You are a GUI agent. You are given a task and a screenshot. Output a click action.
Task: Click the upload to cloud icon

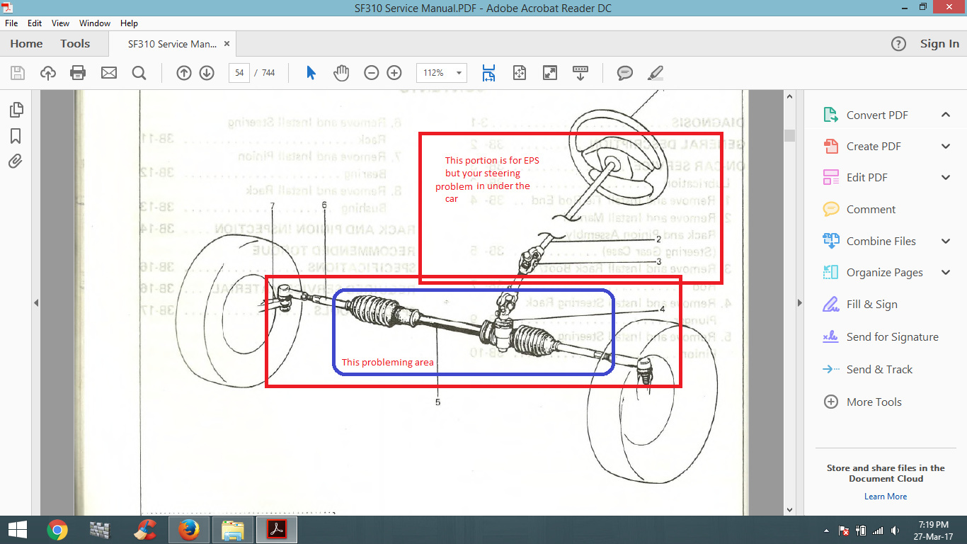point(48,73)
